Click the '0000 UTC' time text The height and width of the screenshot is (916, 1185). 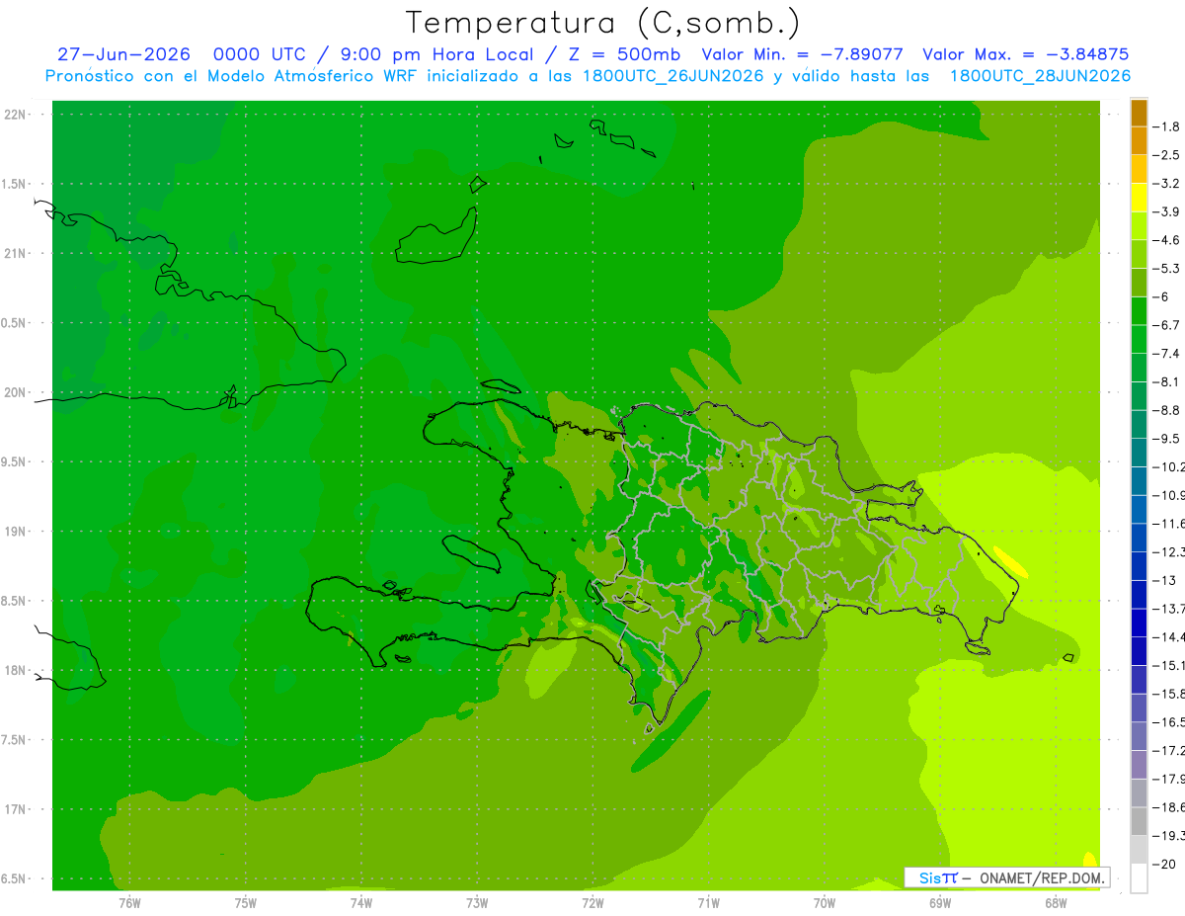262,54
